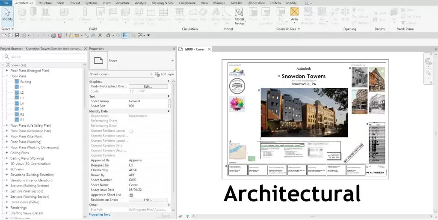Click Edit button for Visibility/Graphics Overrides
438x220 pixels.
pos(148,86)
